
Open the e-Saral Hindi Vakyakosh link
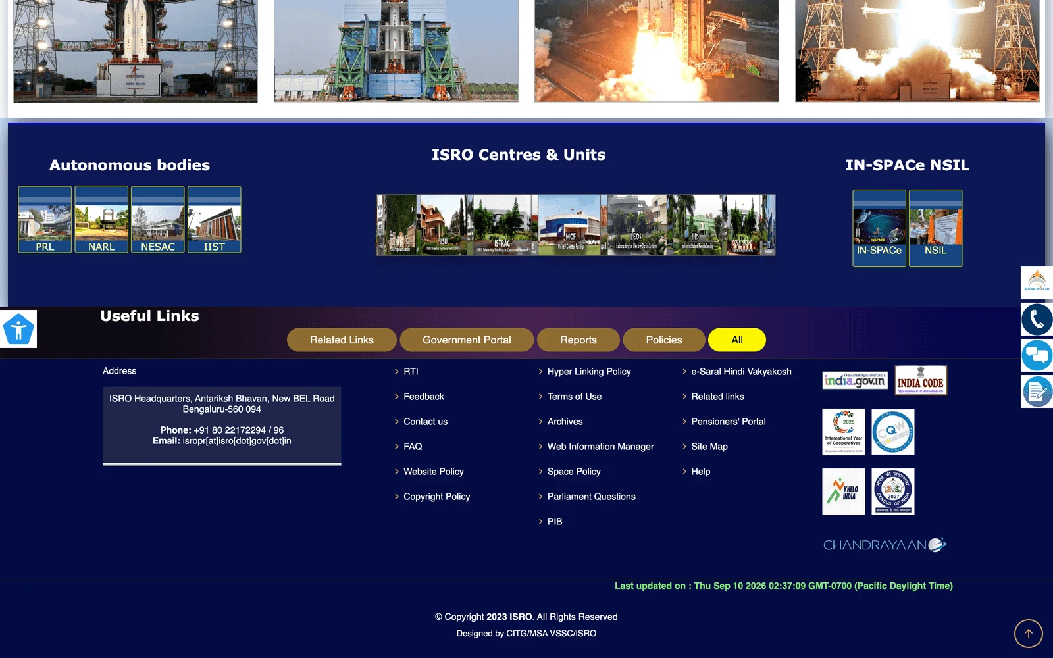point(741,372)
